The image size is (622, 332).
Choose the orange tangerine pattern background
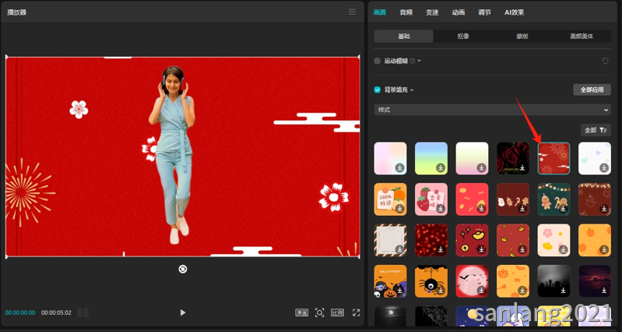coord(595,240)
